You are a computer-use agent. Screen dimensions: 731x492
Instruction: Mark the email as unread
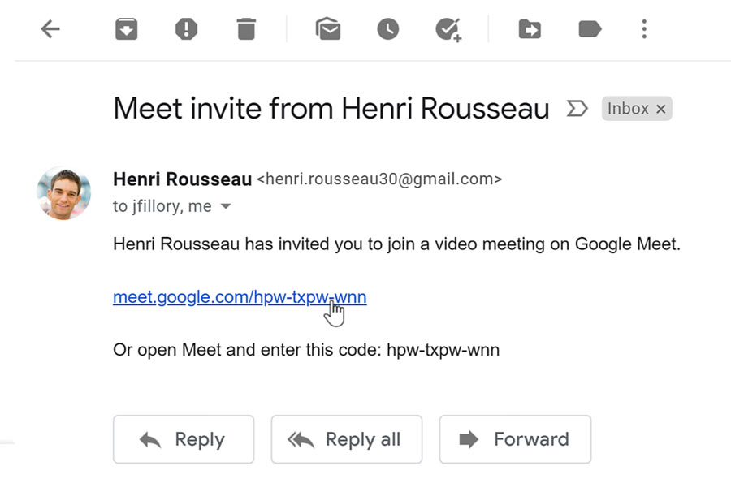tap(327, 28)
